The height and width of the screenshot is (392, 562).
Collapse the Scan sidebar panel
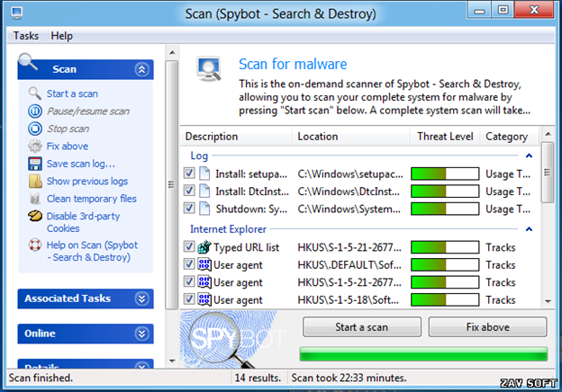141,69
